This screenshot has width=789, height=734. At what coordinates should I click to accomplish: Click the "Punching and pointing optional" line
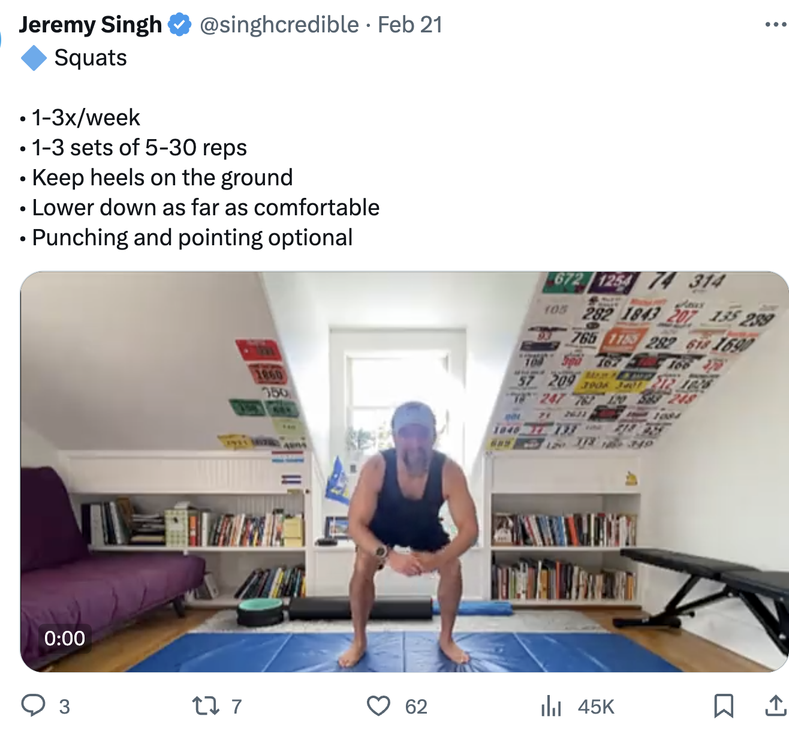192,238
